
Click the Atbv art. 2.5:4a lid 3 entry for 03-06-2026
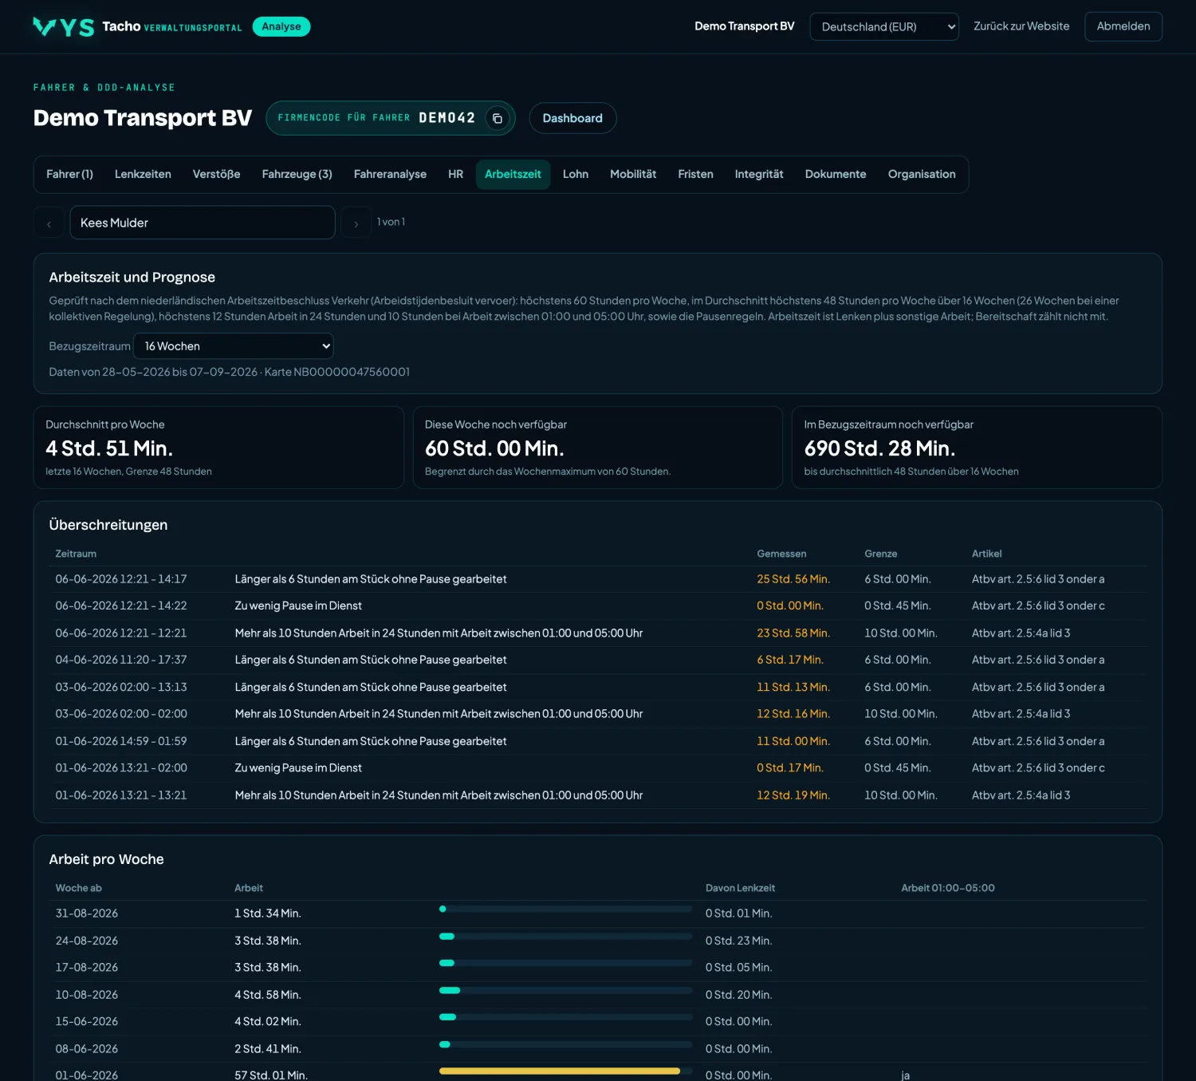coord(1021,714)
